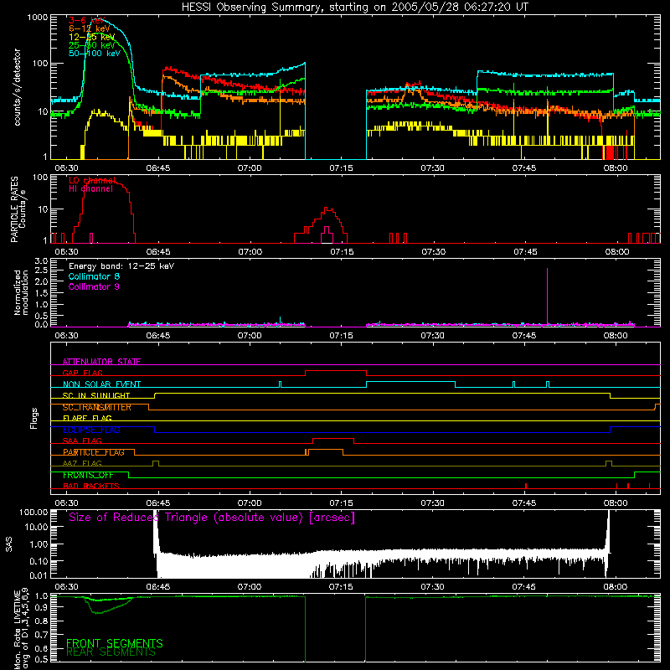
Task: Click the 'SC_TRANSMITTER' flag label
Action: (97, 407)
